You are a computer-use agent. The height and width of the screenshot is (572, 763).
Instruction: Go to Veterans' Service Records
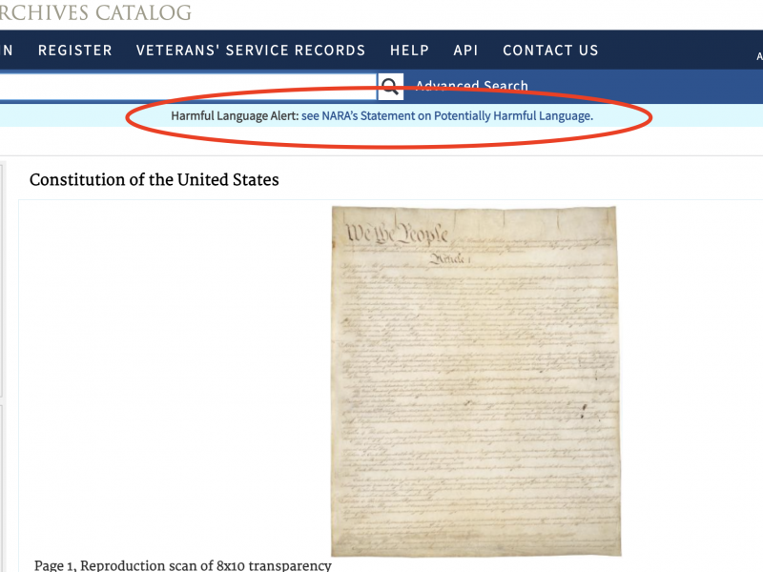251,51
